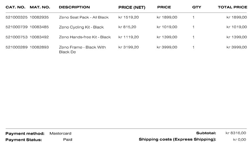Click the Paid payment status value

(x=68, y=139)
